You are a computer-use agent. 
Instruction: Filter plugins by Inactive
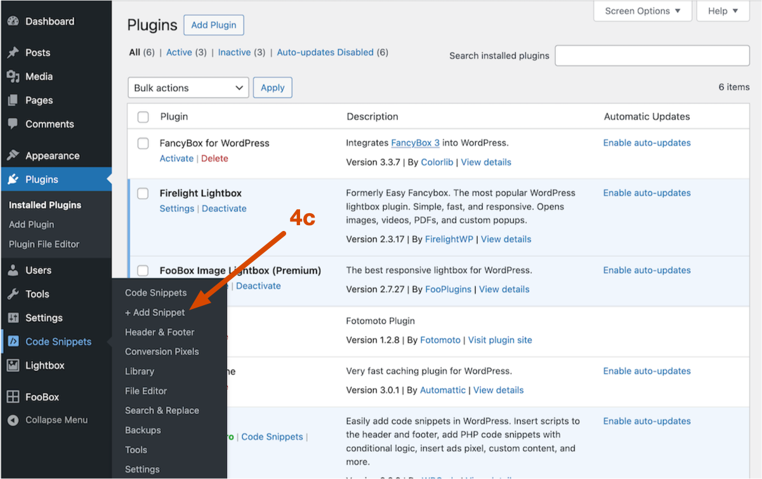pyautogui.click(x=234, y=53)
